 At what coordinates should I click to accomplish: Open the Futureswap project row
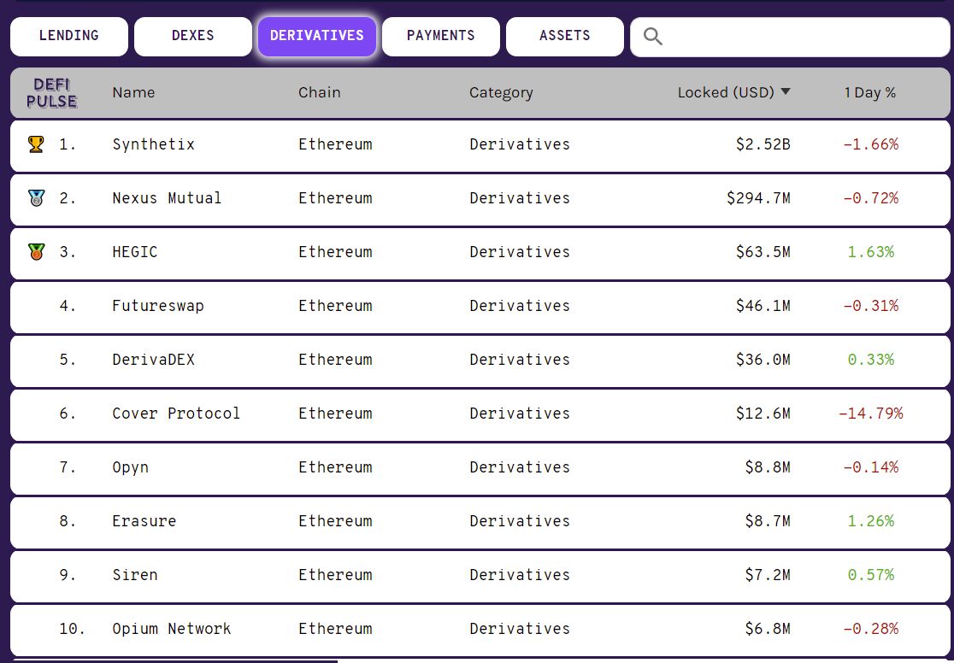tap(158, 306)
